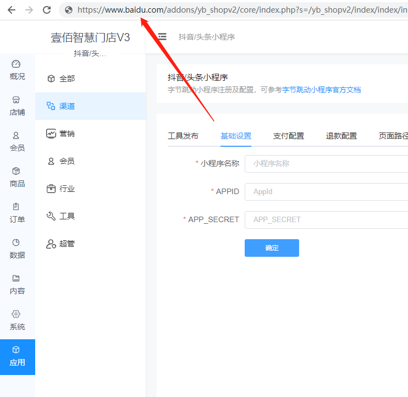Open 字节跳动小程序官方文档 link

(x=321, y=90)
